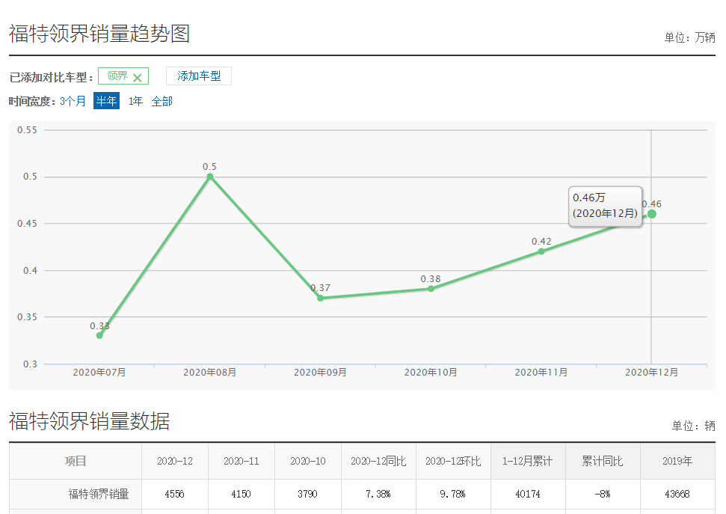726x514 pixels.
Task: Click the table cell value 4556
Action: [174, 494]
